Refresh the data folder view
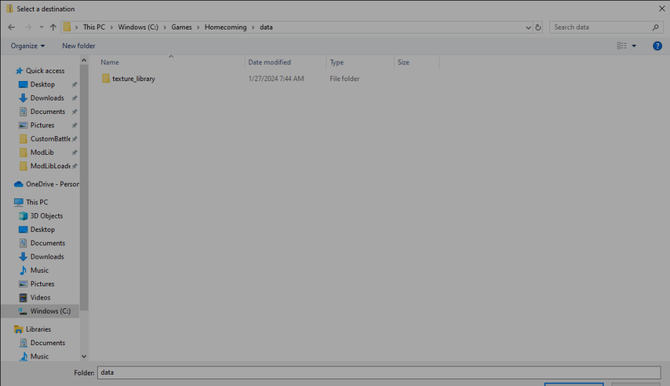 pyautogui.click(x=538, y=27)
